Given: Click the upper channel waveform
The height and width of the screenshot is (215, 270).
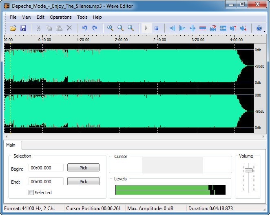Looking at the screenshot, I should pyautogui.click(x=129, y=66).
